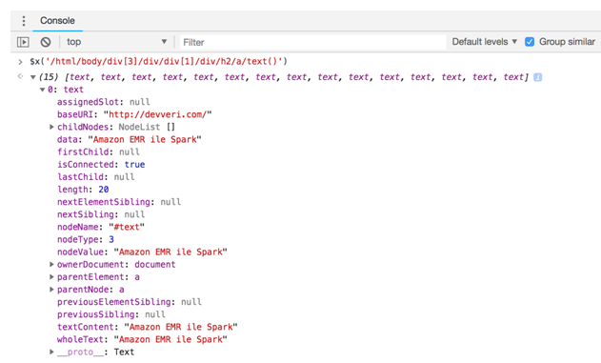601x363 pixels.
Task: Click the baseURI http://devveri.com/ value
Action: pos(157,114)
